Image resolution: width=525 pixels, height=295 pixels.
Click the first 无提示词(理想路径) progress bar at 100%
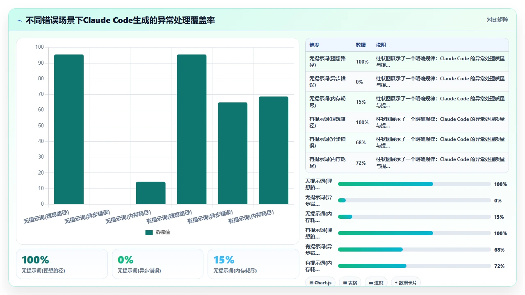click(414, 184)
